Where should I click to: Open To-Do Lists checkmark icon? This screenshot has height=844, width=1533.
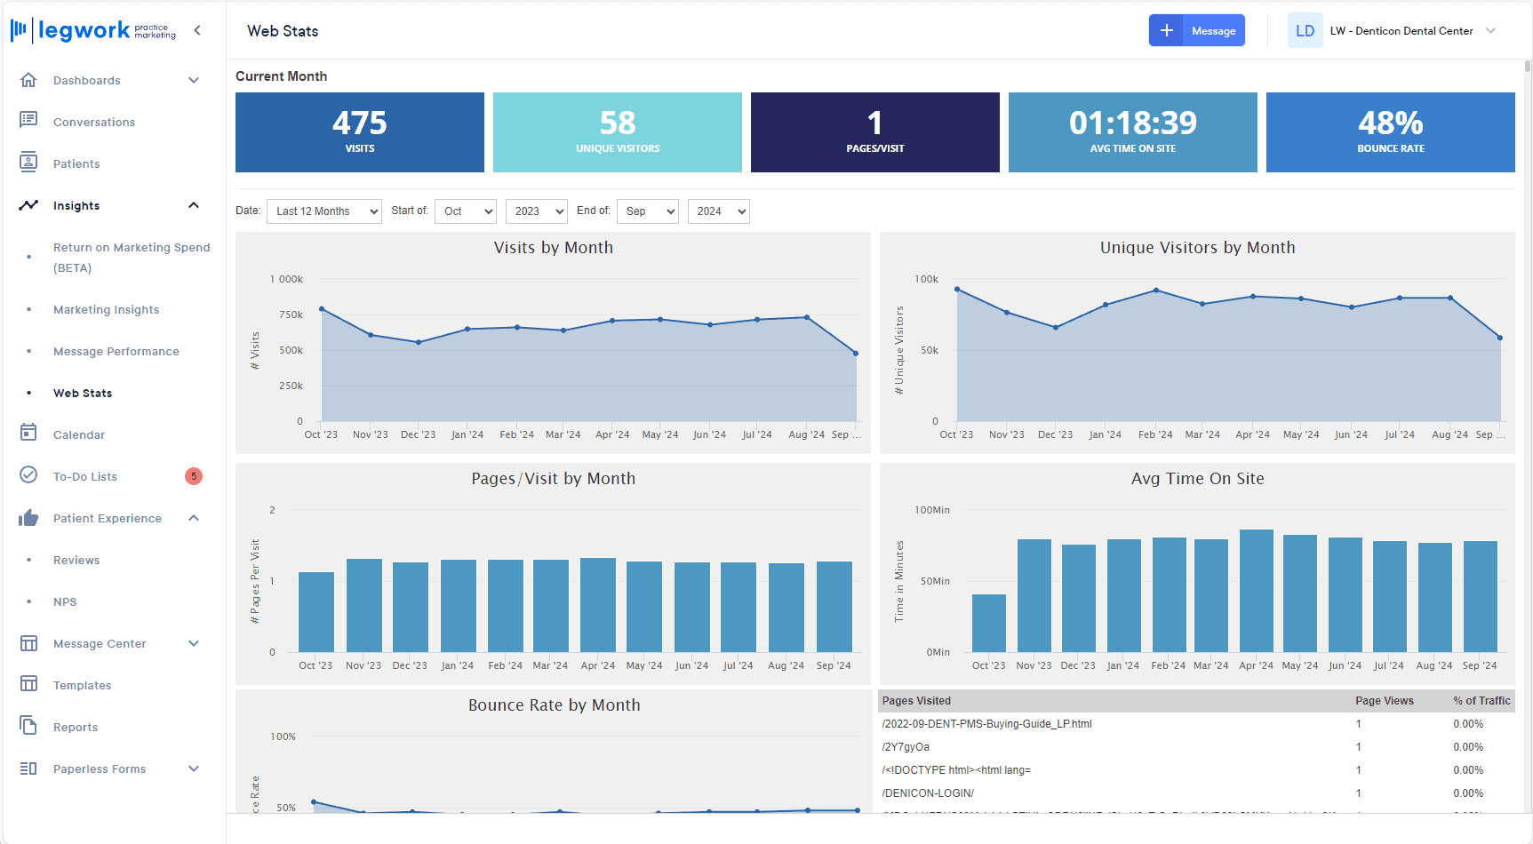[28, 475]
